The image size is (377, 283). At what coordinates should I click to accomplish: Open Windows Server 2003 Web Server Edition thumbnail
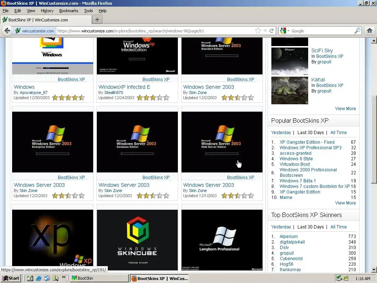pyautogui.click(x=222, y=142)
